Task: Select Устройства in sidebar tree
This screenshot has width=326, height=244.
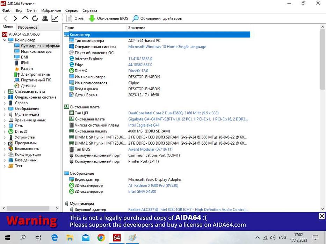Action: 22,137
